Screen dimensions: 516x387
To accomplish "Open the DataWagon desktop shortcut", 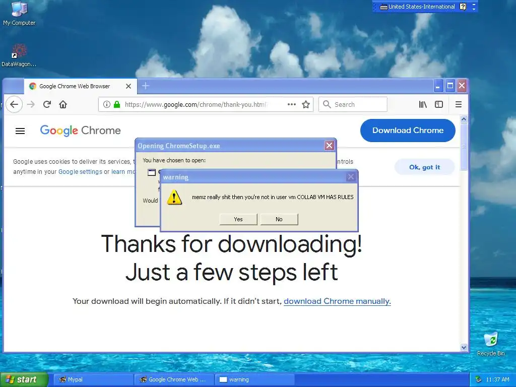I will 19,55.
